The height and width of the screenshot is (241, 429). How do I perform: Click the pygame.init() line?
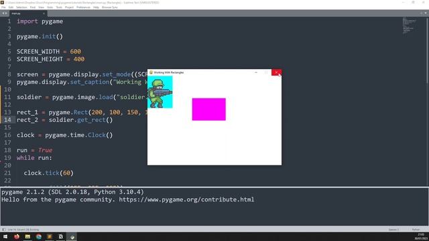[x=40, y=36]
